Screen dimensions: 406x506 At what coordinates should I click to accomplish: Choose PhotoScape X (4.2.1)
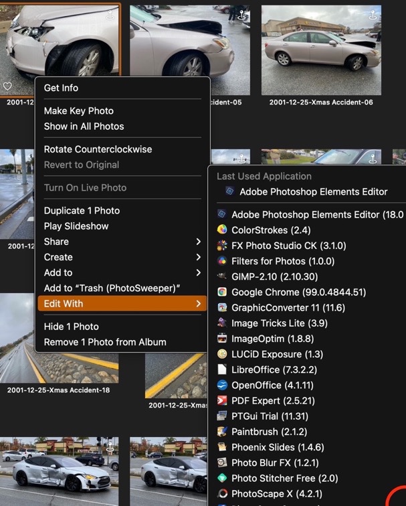coord(308,493)
